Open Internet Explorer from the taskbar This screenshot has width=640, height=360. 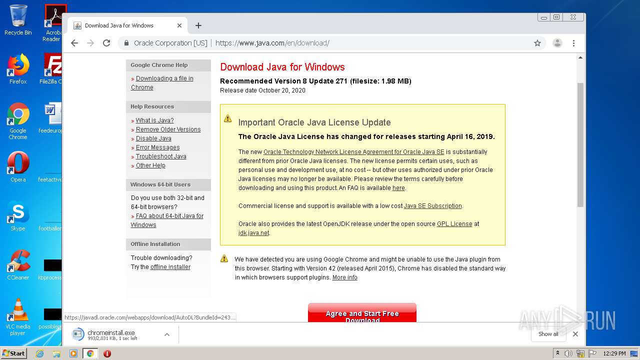[x=39, y=353]
